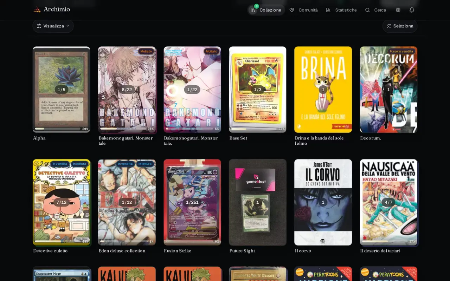Open the Snapcaster Mage card thumbnail
Image resolution: width=450 pixels, height=281 pixels.
point(62,274)
